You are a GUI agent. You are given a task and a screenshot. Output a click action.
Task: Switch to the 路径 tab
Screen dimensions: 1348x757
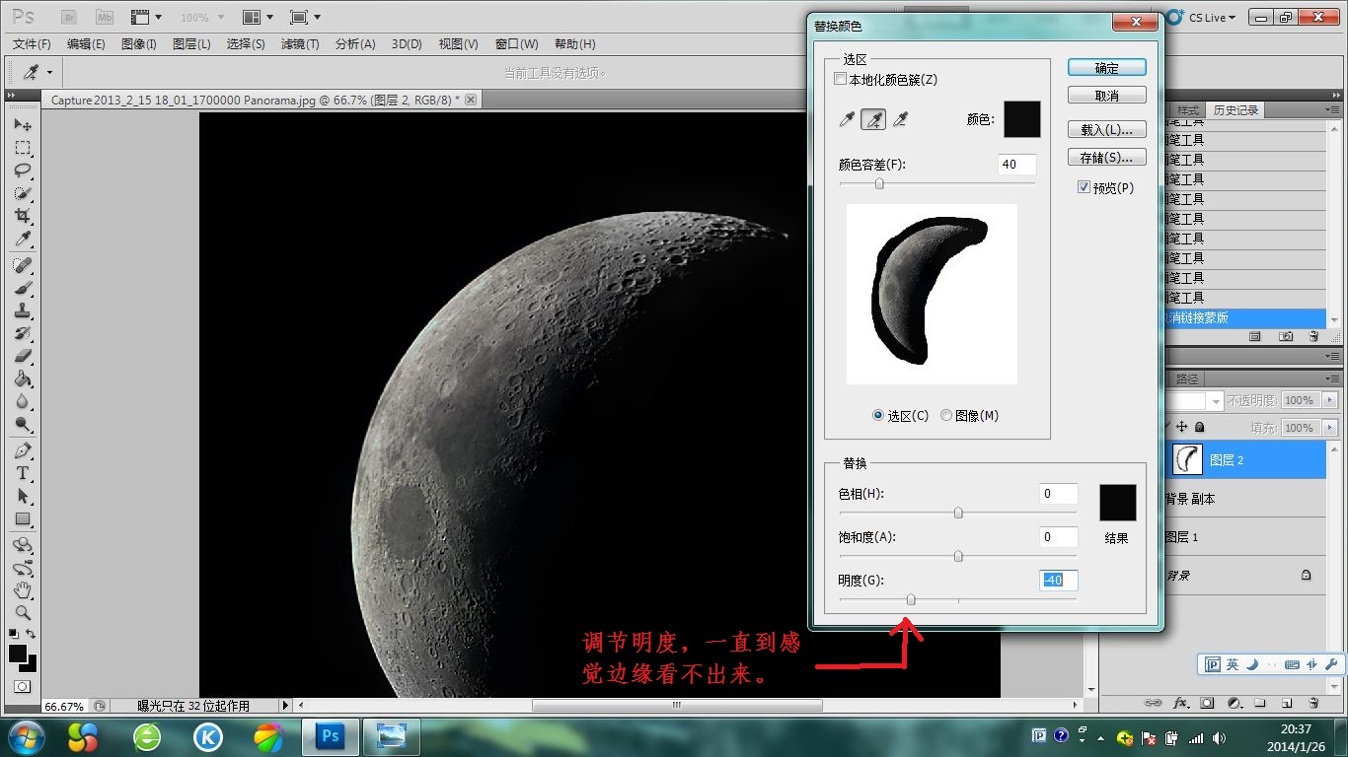pyautogui.click(x=1186, y=378)
